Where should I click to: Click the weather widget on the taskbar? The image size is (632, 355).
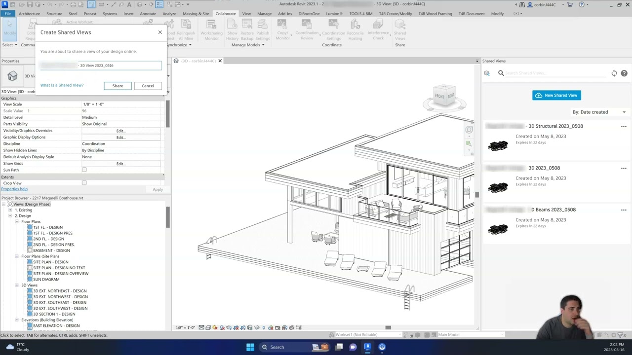tap(18, 347)
